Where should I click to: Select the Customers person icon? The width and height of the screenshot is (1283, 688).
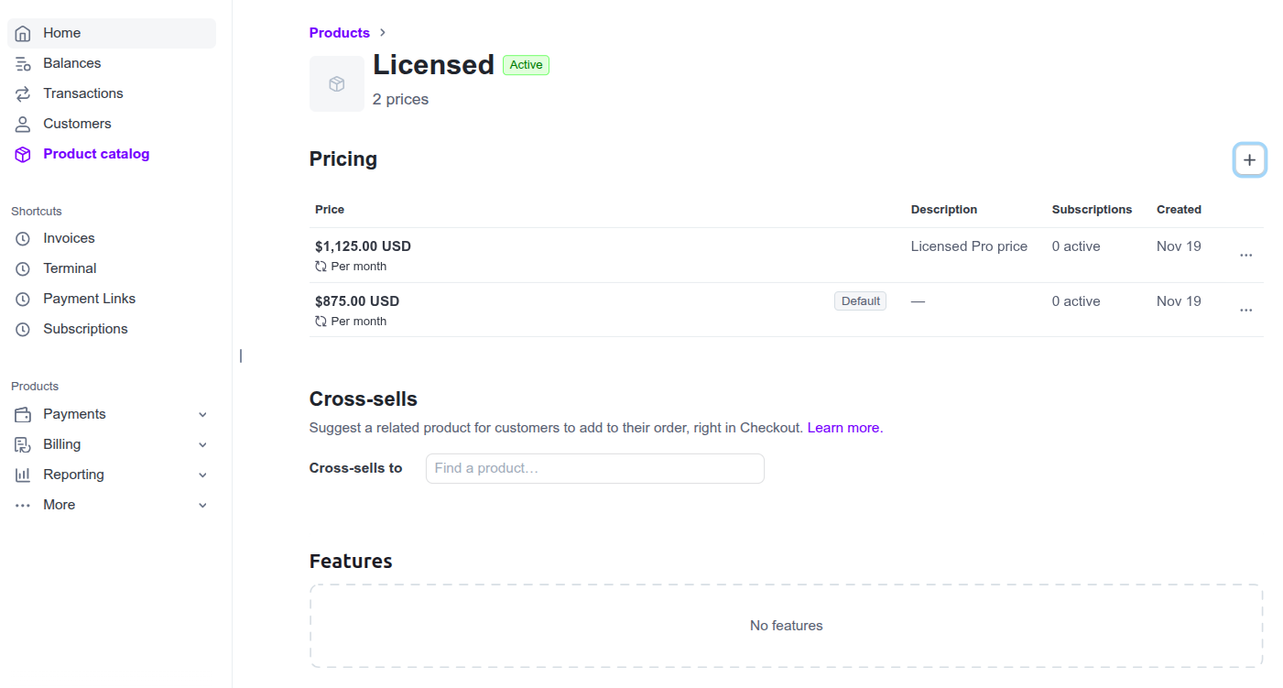pos(22,123)
